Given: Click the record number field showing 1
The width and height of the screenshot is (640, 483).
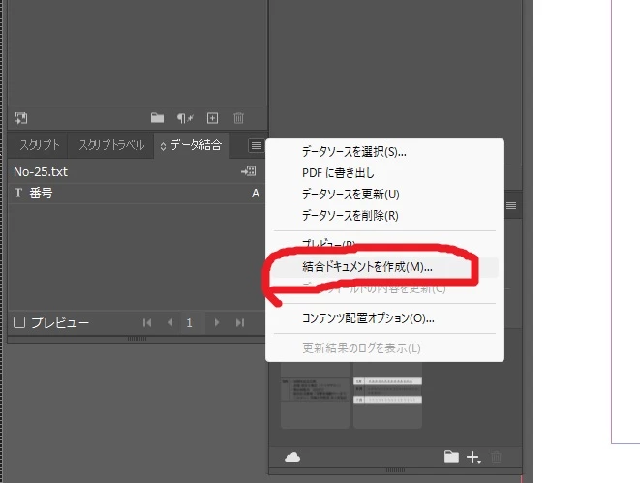Looking at the screenshot, I should click(x=193, y=323).
